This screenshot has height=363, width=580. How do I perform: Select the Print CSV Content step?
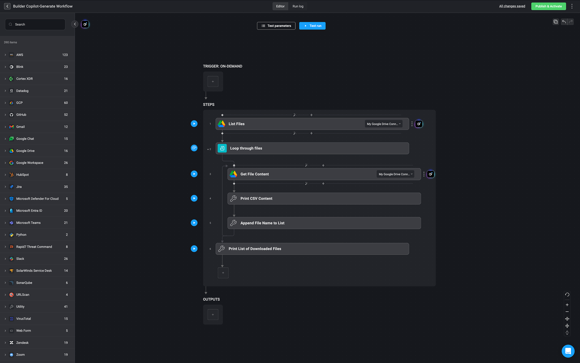[324, 199]
